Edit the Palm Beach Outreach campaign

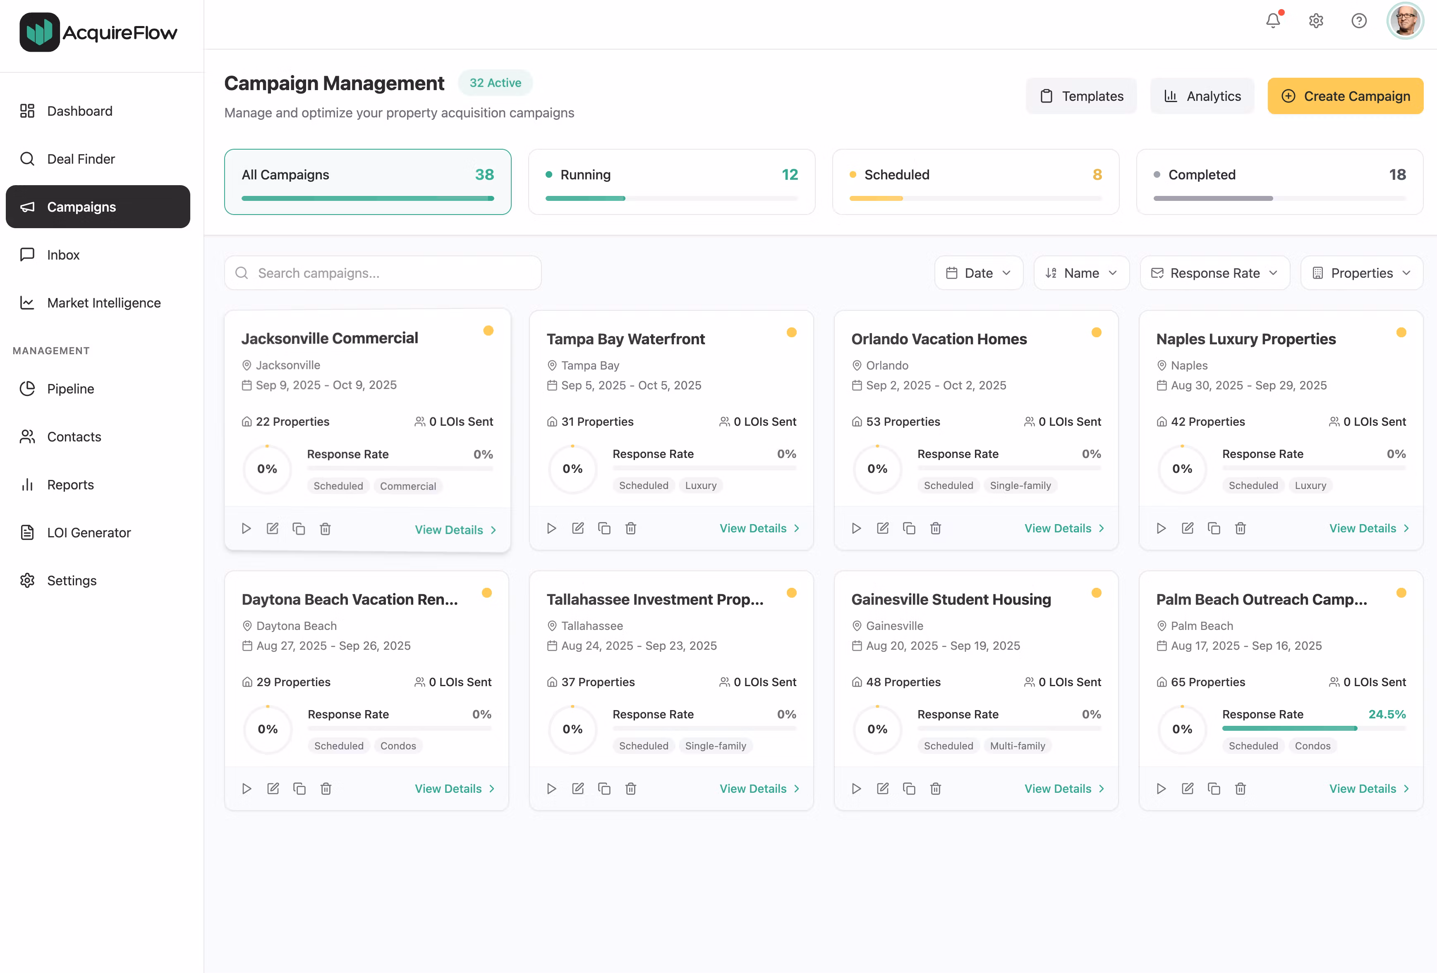point(1187,788)
